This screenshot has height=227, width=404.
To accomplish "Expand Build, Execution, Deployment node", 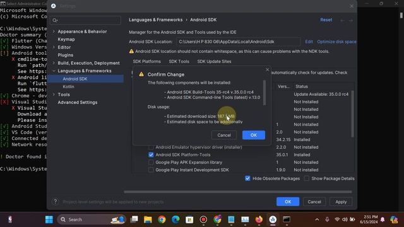I will coord(54,63).
